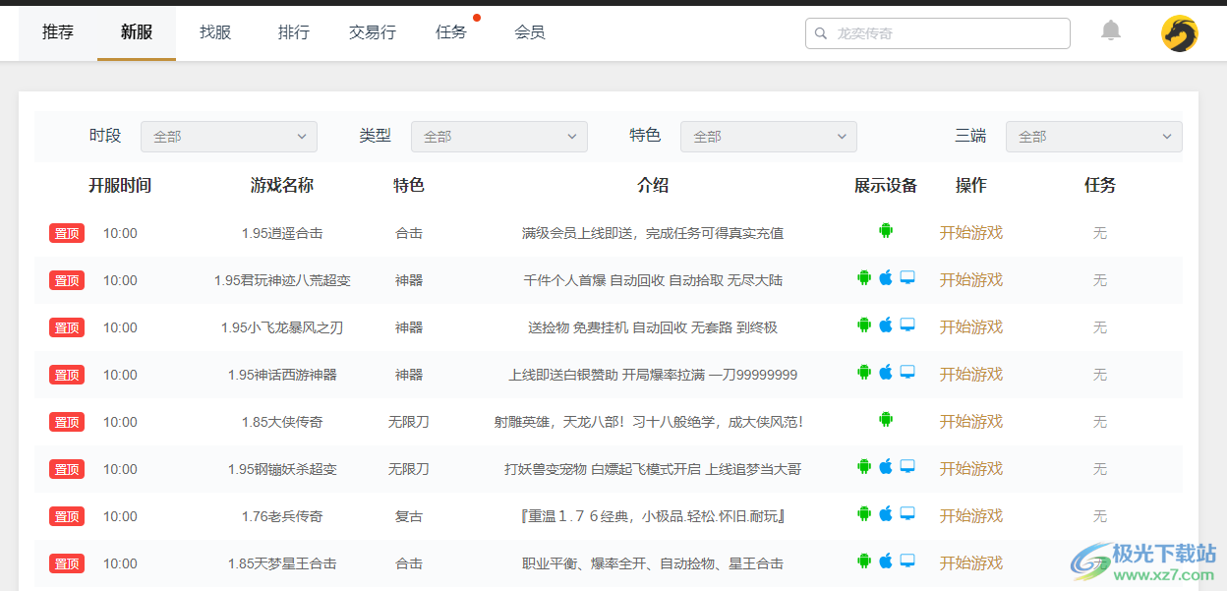Click 置顶 badge for 1.85大侠传奇
Screen dimensions: 1227x591
(67, 422)
